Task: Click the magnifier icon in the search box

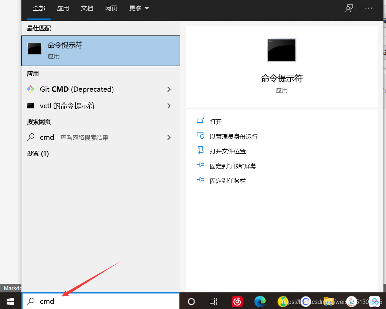Action: point(30,301)
